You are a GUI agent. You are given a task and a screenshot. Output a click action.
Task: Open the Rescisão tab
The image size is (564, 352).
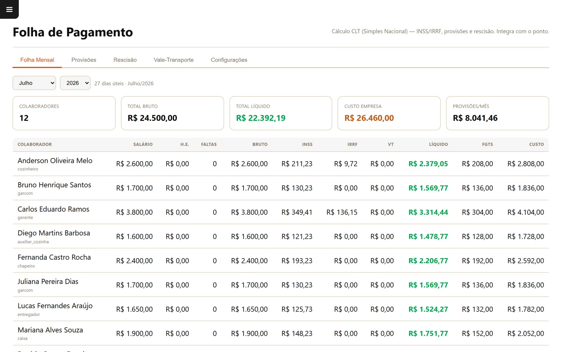(x=125, y=60)
